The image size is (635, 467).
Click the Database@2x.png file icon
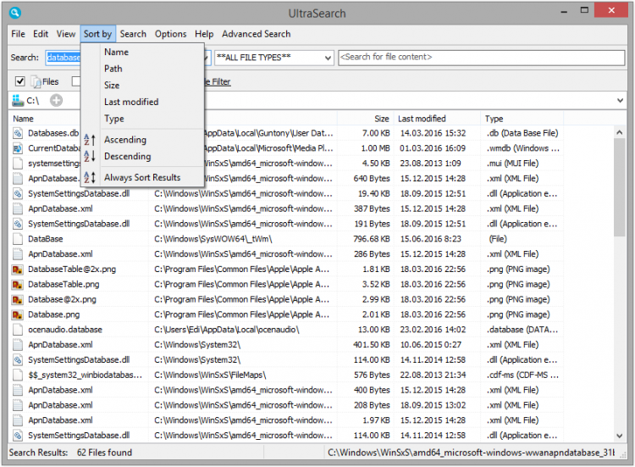18,299
